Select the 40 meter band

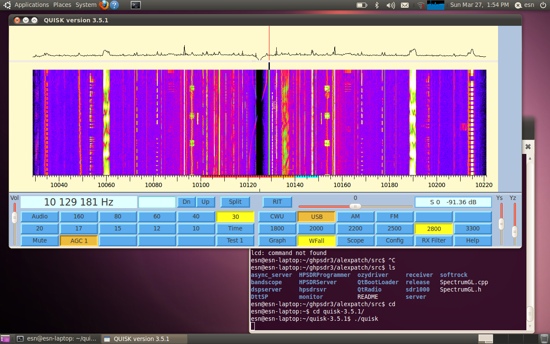point(196,216)
